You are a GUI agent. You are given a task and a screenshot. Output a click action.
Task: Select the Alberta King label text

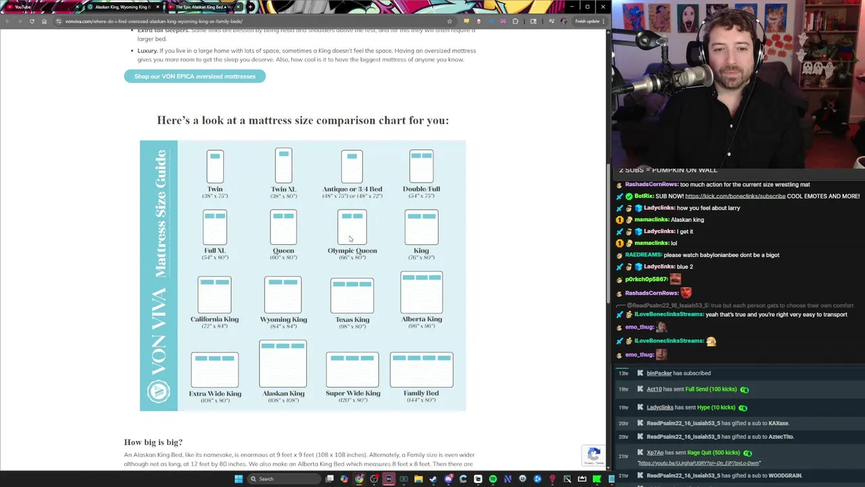pos(421,319)
